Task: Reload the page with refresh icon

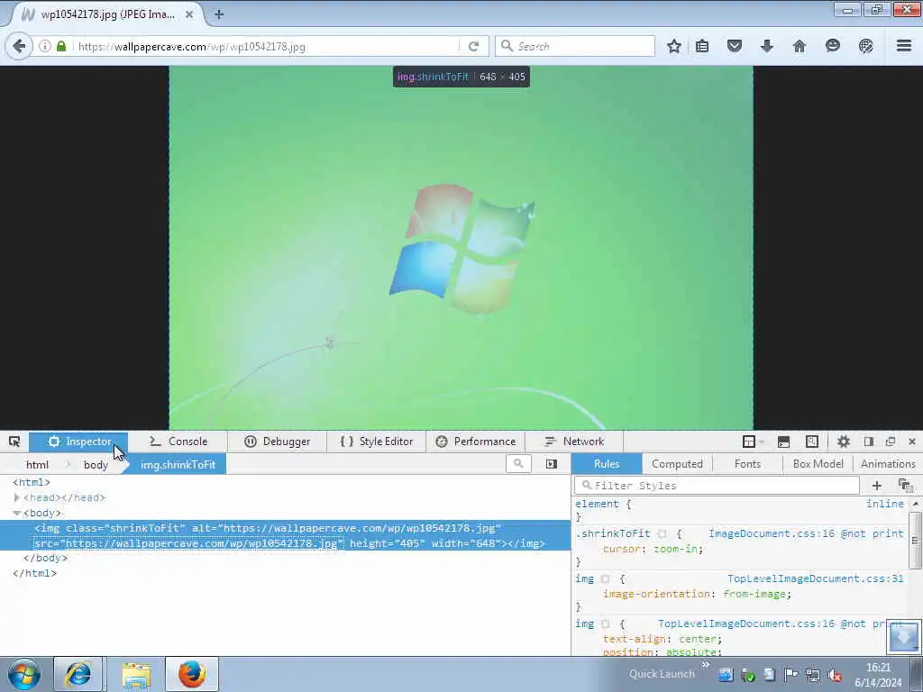Action: pos(473,46)
